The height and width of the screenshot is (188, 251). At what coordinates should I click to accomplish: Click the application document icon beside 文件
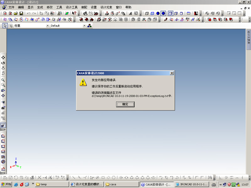tap(4, 7)
